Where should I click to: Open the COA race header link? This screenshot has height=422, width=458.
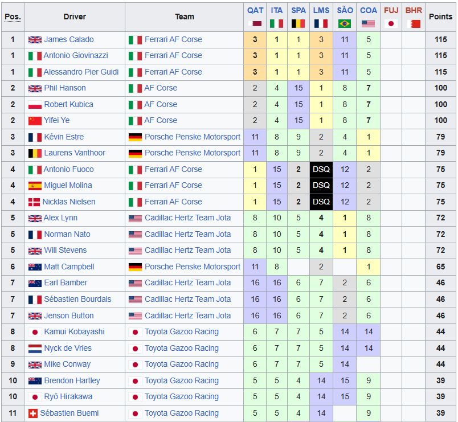click(368, 10)
